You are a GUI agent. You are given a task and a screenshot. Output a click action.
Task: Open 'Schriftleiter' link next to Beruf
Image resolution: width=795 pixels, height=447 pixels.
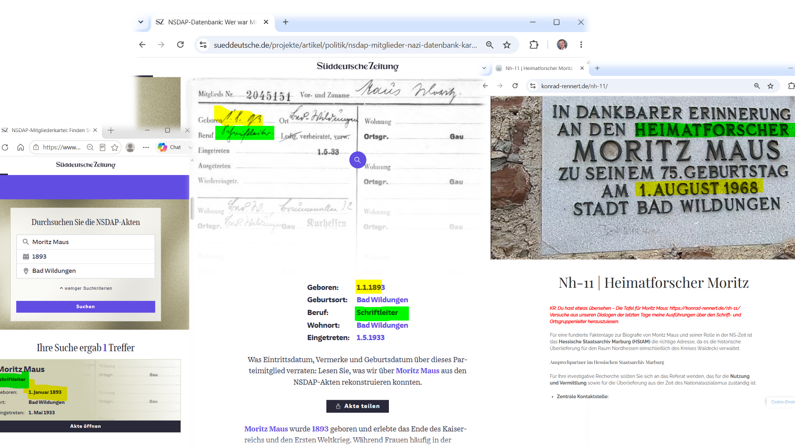pyautogui.click(x=377, y=312)
